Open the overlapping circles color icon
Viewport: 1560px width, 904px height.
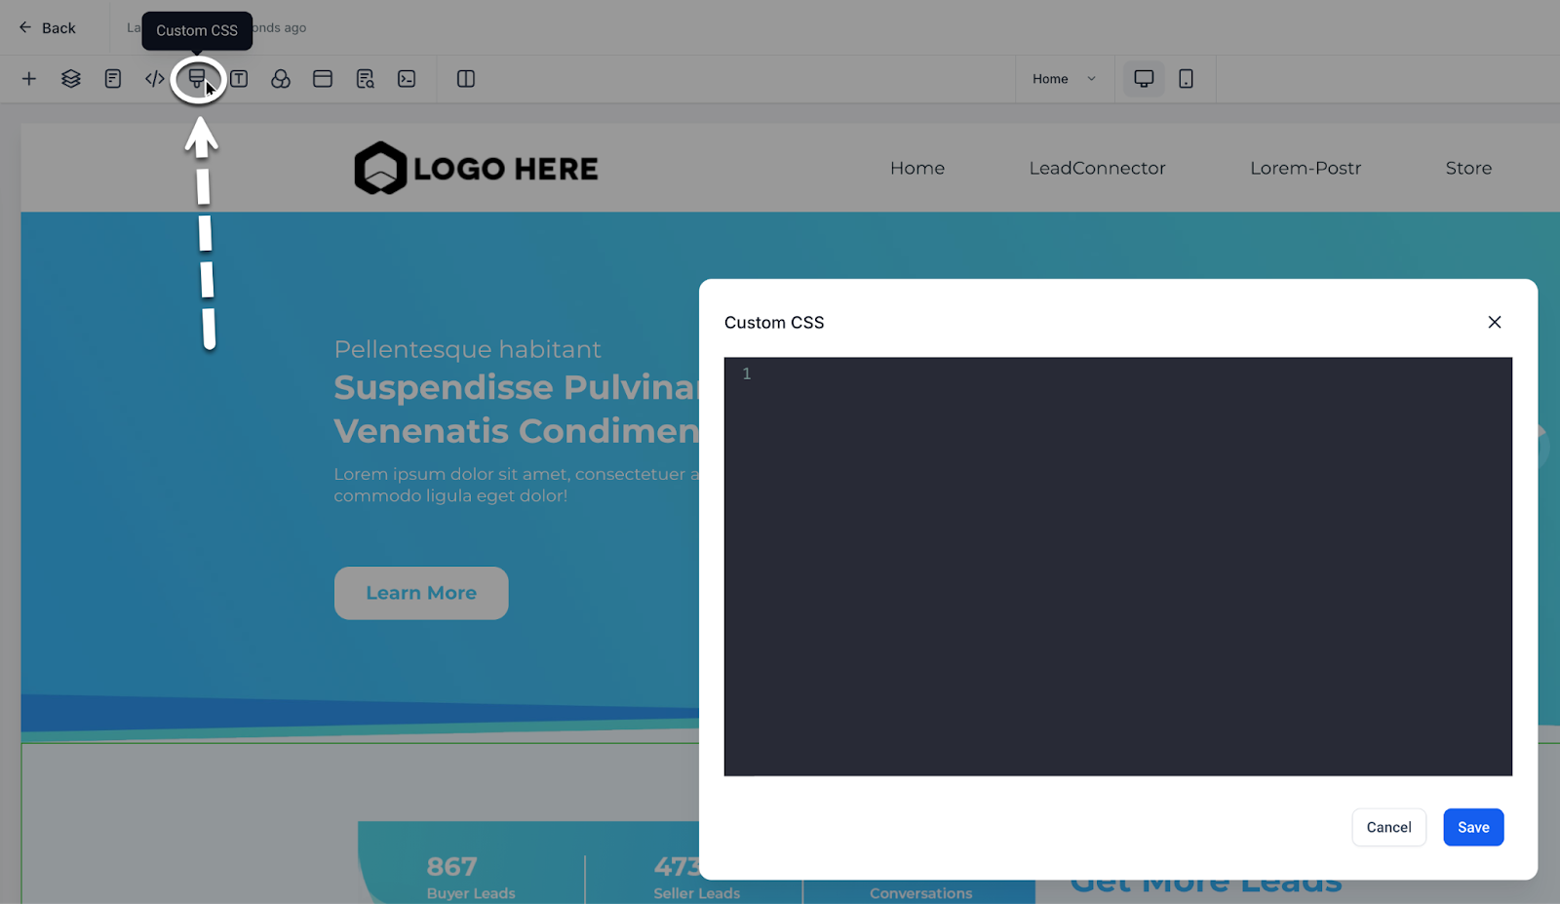click(281, 79)
